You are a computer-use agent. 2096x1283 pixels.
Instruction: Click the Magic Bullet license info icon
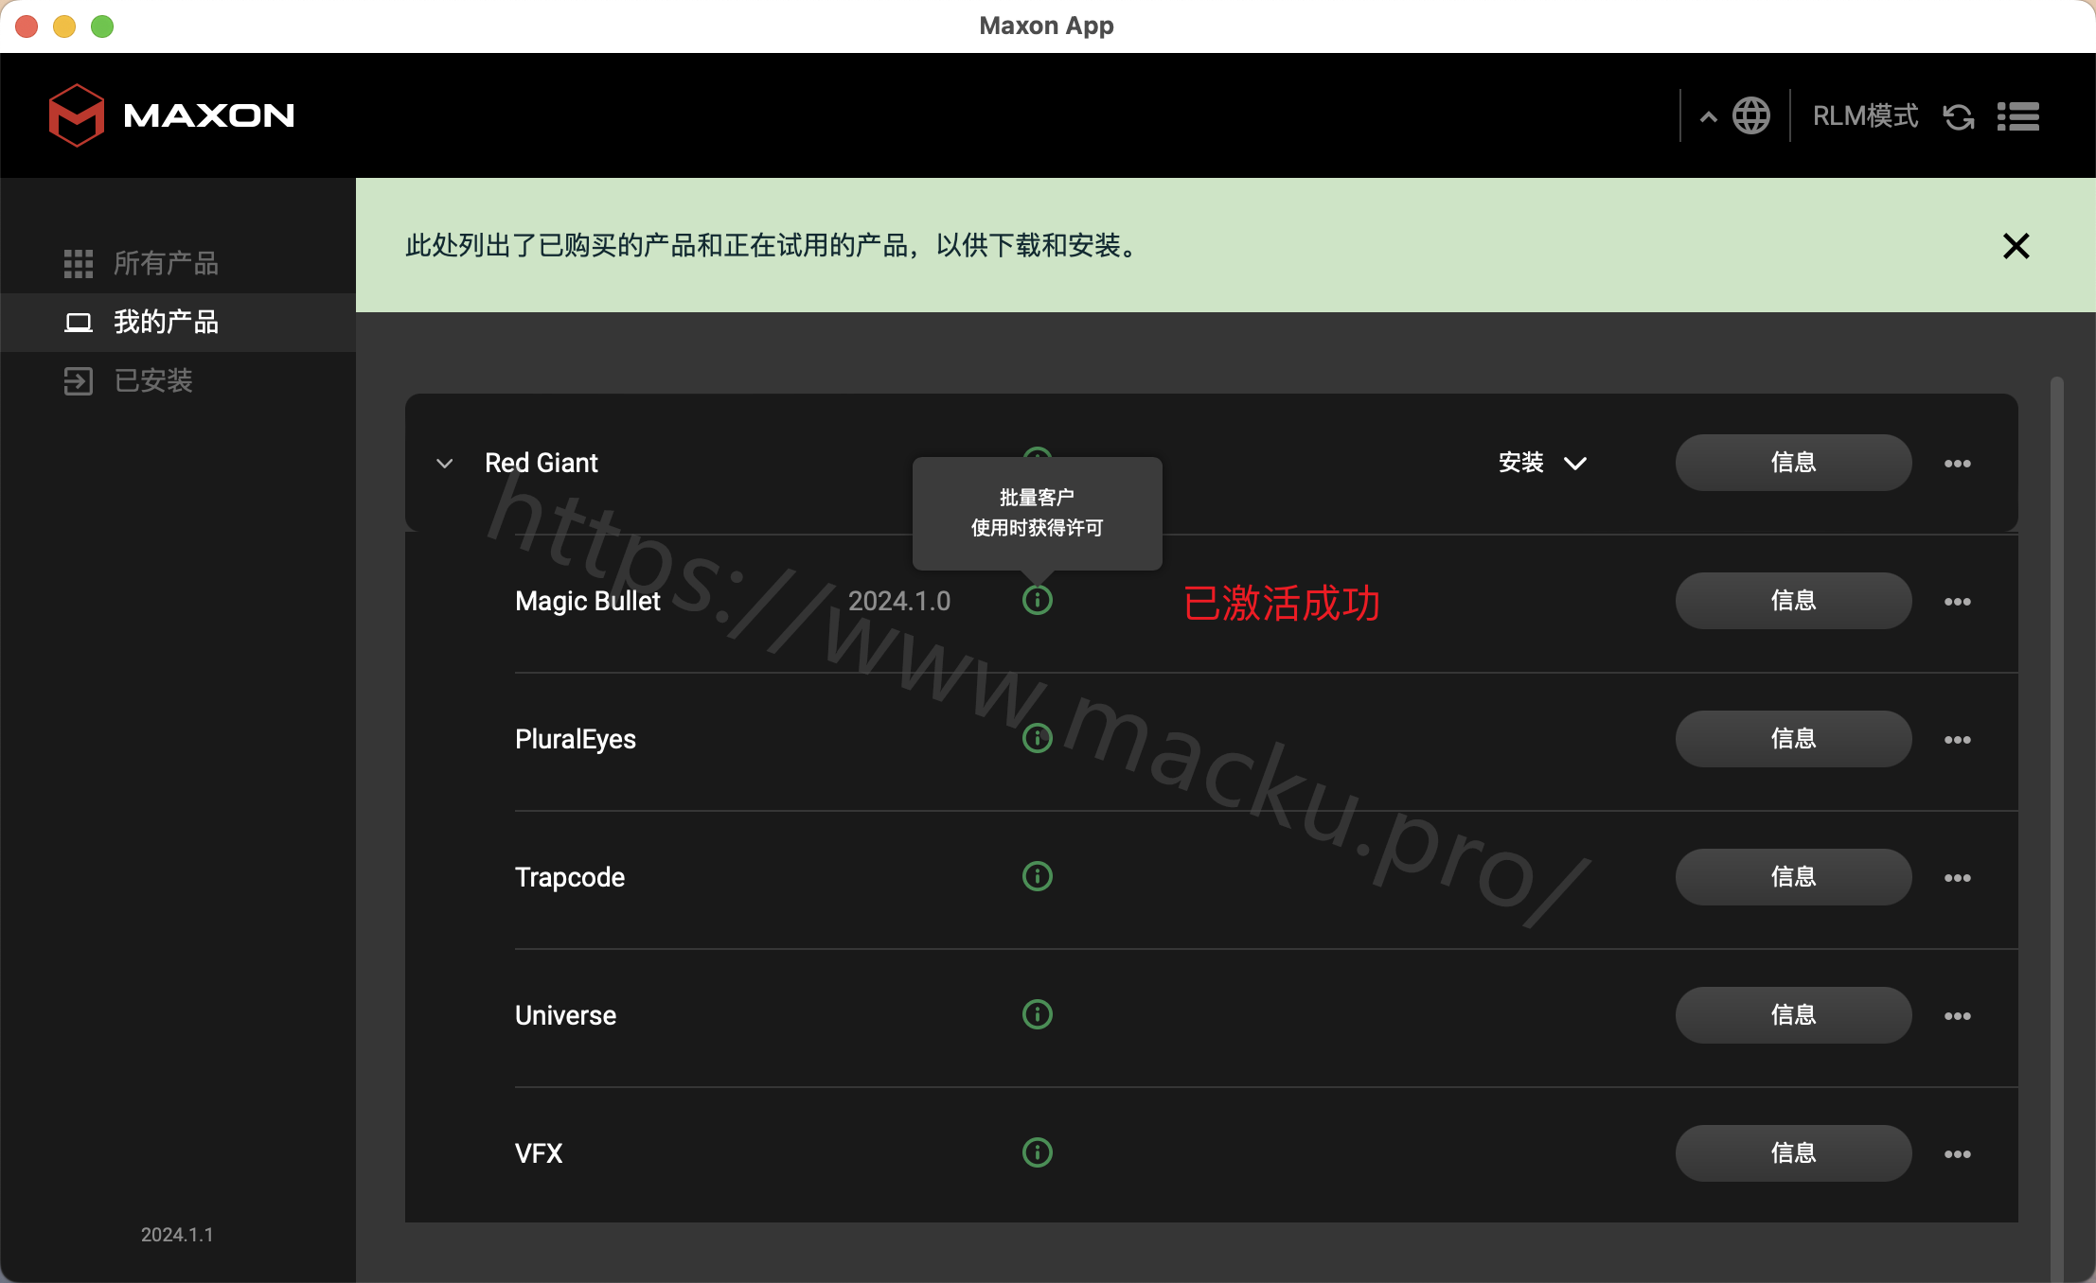click(1038, 600)
